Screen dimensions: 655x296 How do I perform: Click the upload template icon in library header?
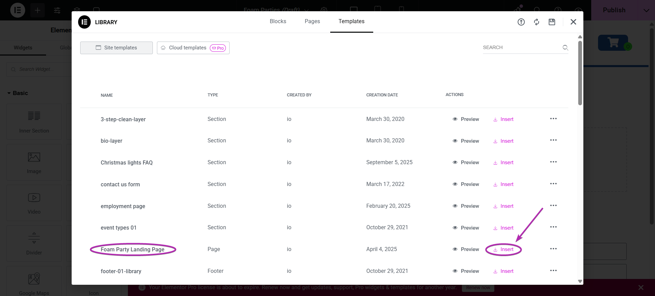point(521,22)
